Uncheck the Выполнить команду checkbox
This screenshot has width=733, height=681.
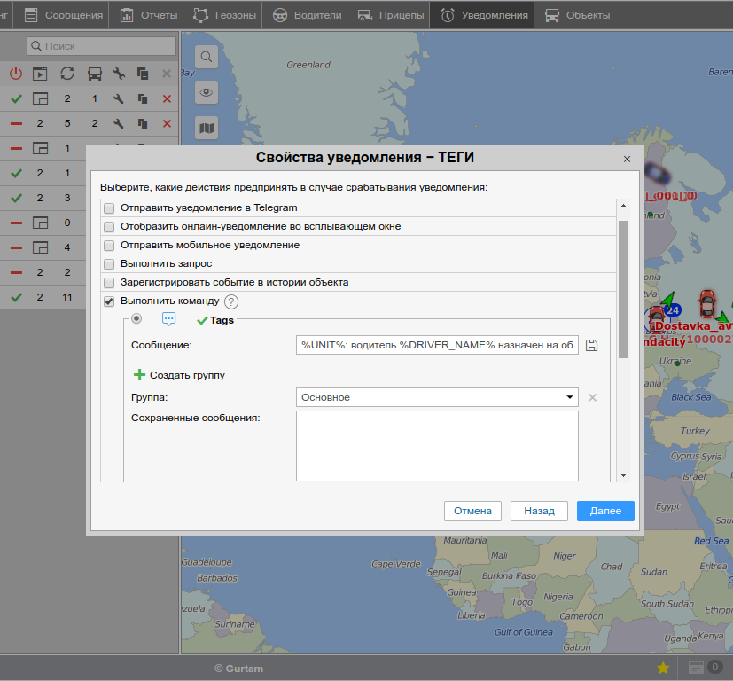coord(109,301)
